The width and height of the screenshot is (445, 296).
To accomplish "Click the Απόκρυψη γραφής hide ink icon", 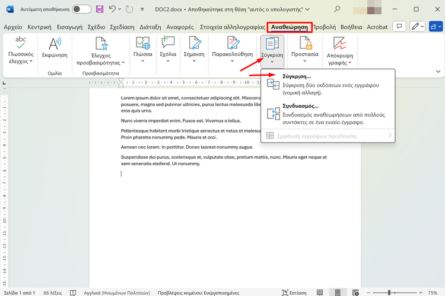I will point(340,46).
